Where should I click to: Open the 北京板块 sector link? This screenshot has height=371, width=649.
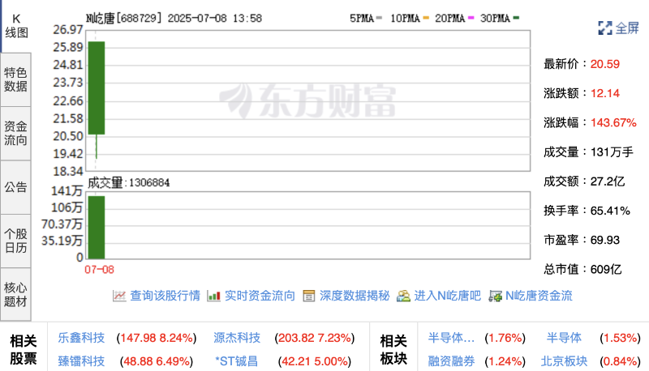click(564, 361)
